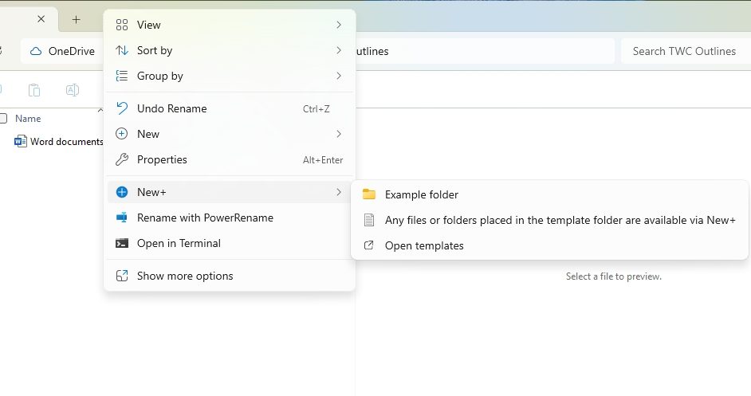Choose Undo Rename from the context menu
This screenshot has height=396, width=751.
pyautogui.click(x=171, y=108)
